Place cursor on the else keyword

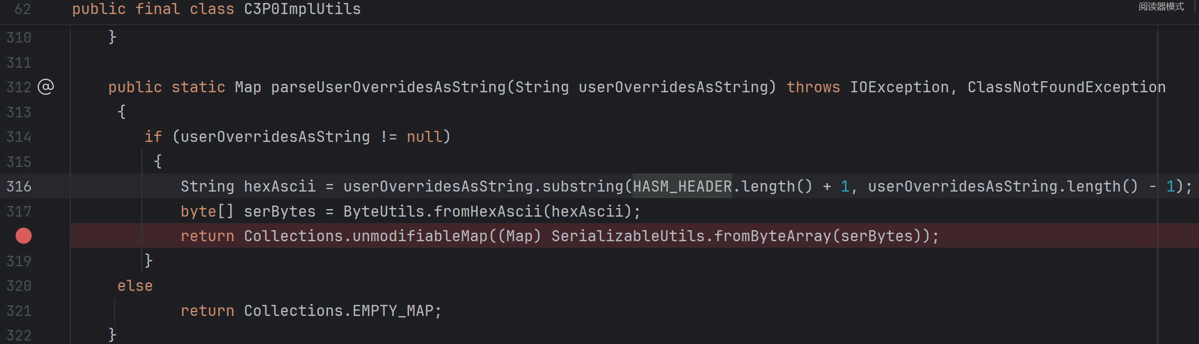135,286
